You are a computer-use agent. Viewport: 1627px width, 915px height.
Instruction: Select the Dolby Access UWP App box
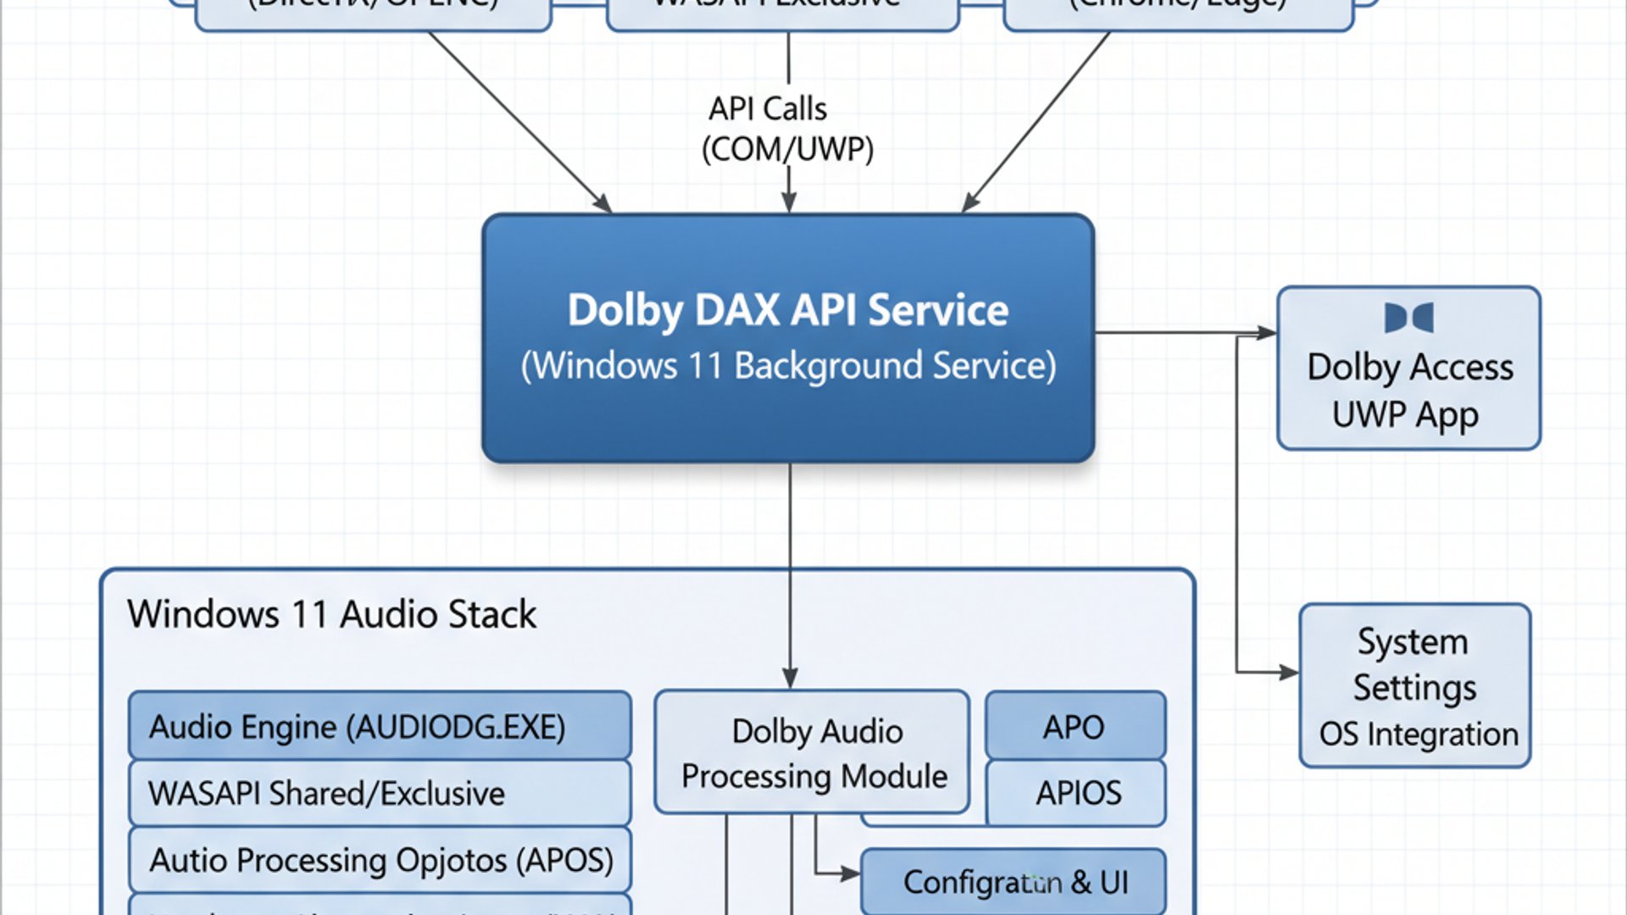coord(1408,368)
